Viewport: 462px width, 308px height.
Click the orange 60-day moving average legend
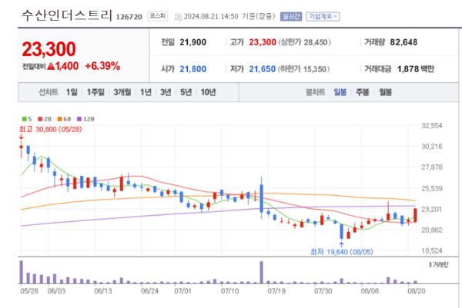(64, 119)
